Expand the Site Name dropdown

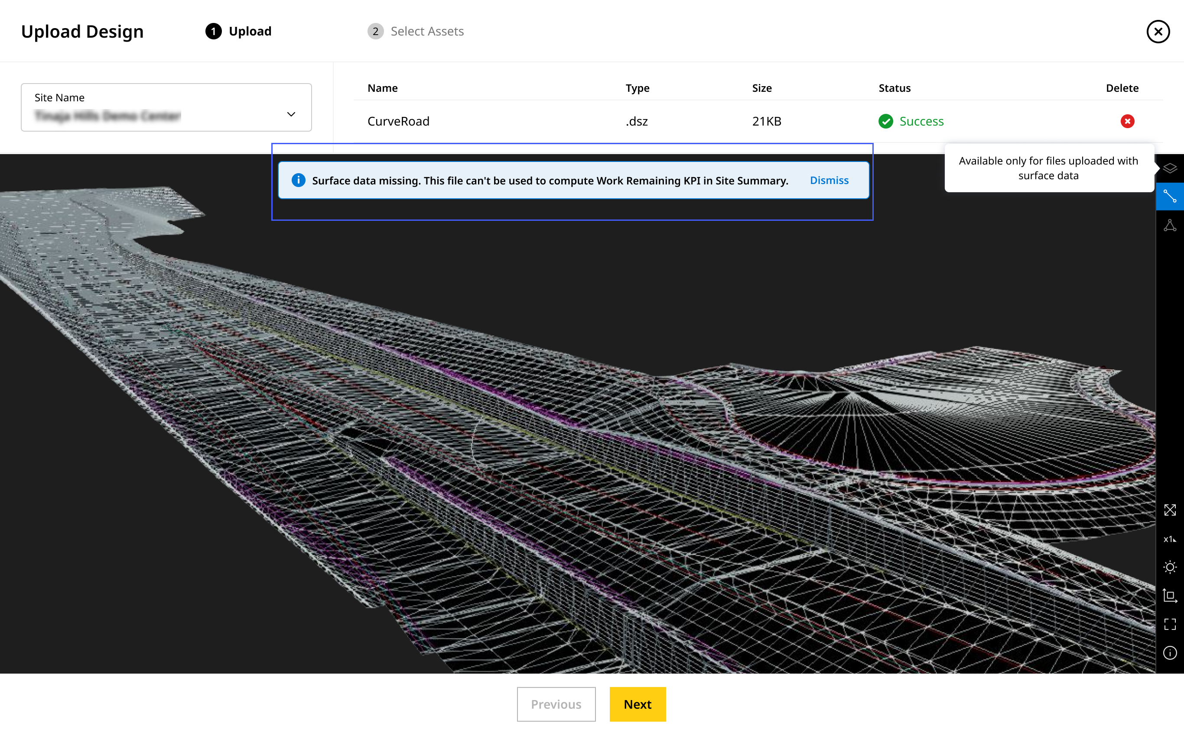pos(166,107)
